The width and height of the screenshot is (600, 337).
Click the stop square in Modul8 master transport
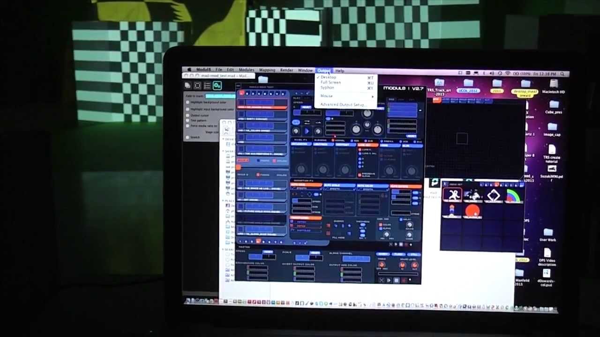pos(396,280)
